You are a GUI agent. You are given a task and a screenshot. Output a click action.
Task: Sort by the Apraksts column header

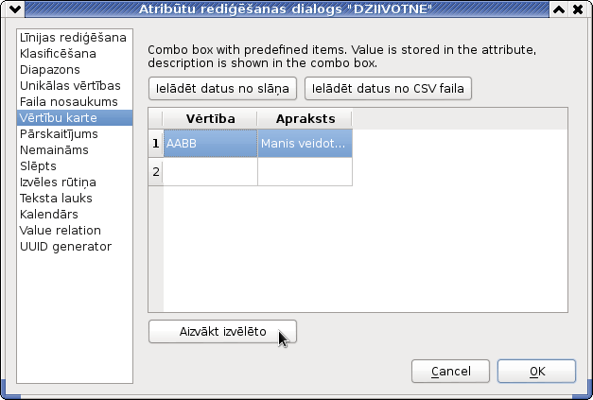coord(305,119)
